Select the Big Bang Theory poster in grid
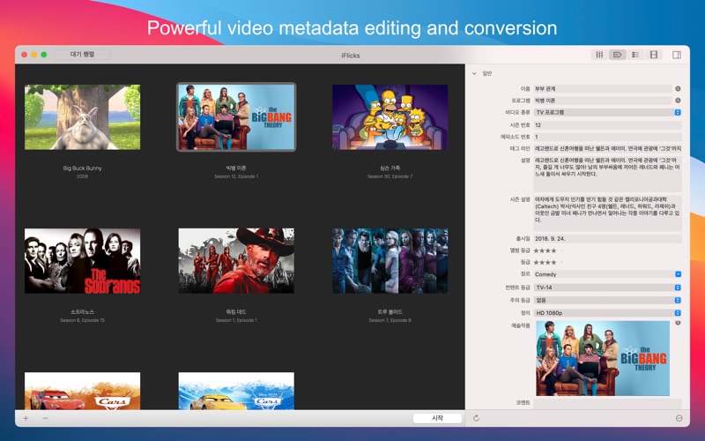The height and width of the screenshot is (441, 705). tap(236, 117)
